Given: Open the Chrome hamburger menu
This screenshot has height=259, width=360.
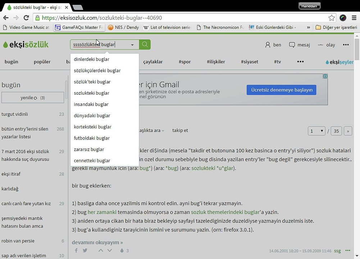Looking at the screenshot, I should 354,18.
